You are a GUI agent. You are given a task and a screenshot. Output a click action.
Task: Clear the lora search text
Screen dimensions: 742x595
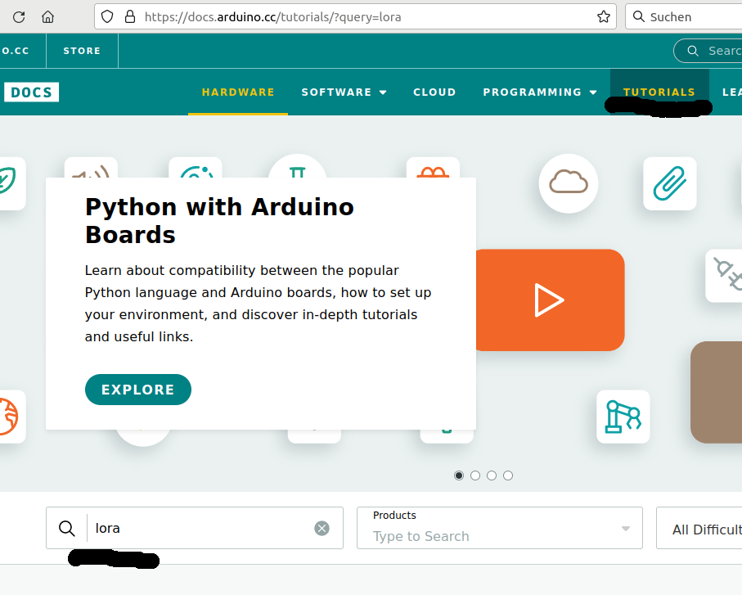[322, 528]
